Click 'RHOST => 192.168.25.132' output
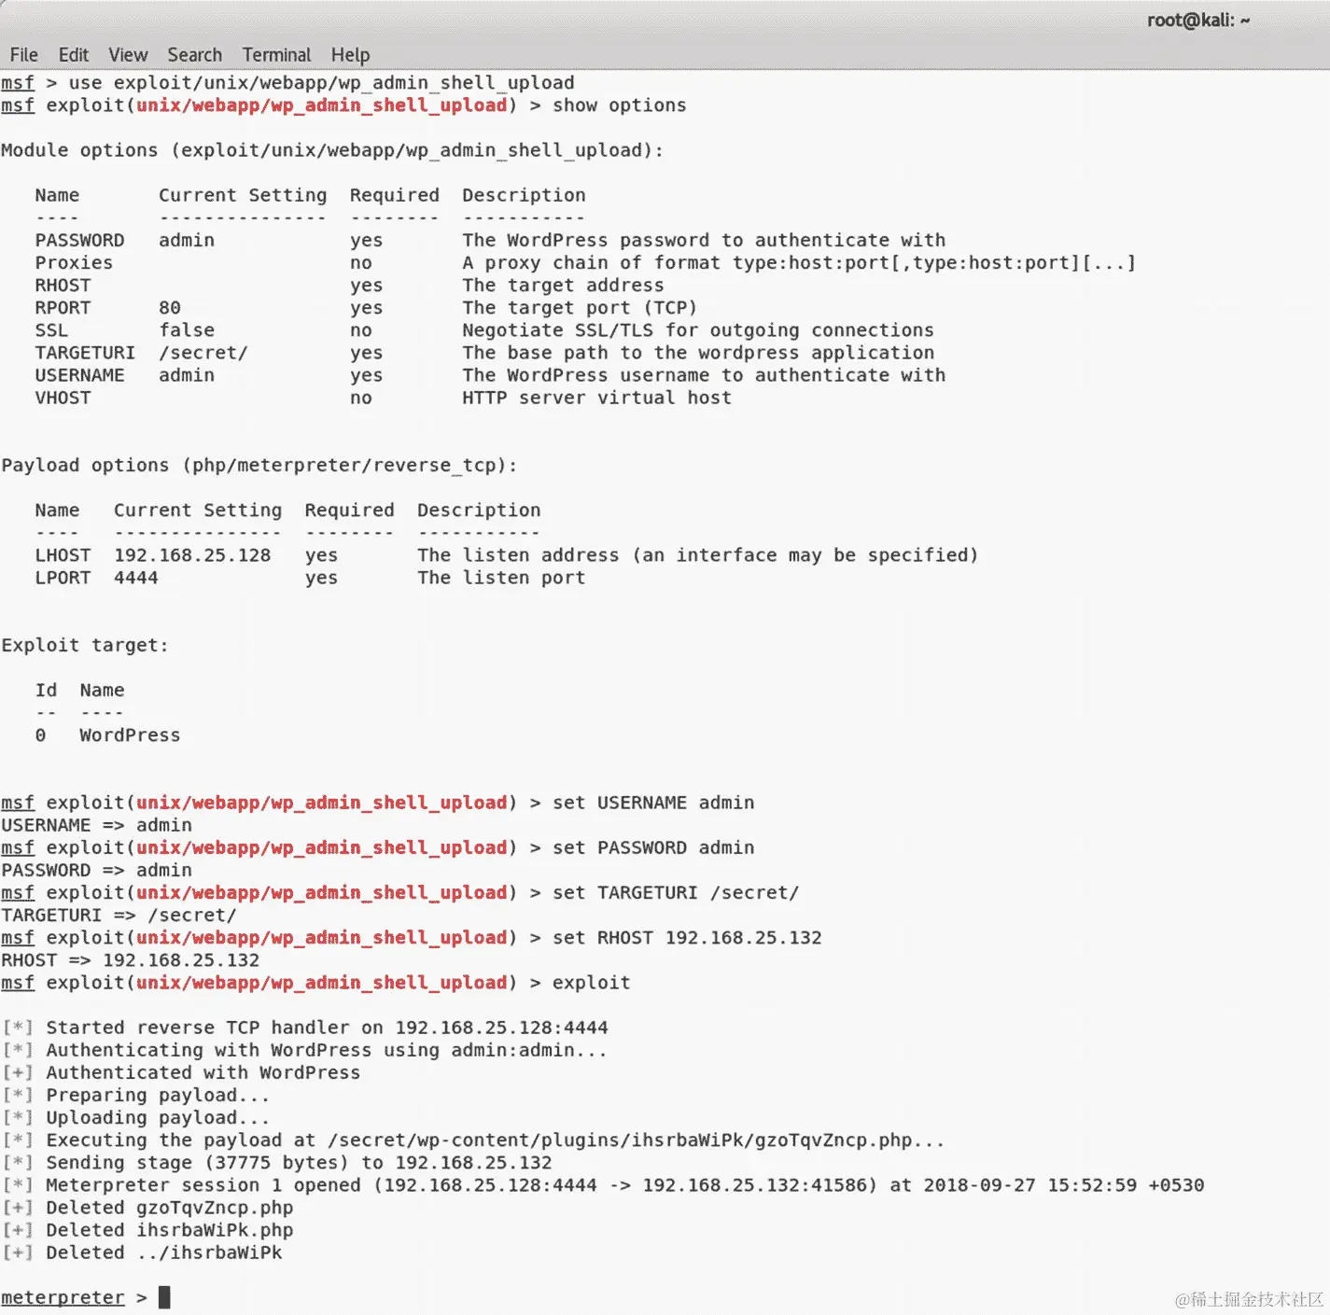The image size is (1330, 1315). (x=131, y=960)
